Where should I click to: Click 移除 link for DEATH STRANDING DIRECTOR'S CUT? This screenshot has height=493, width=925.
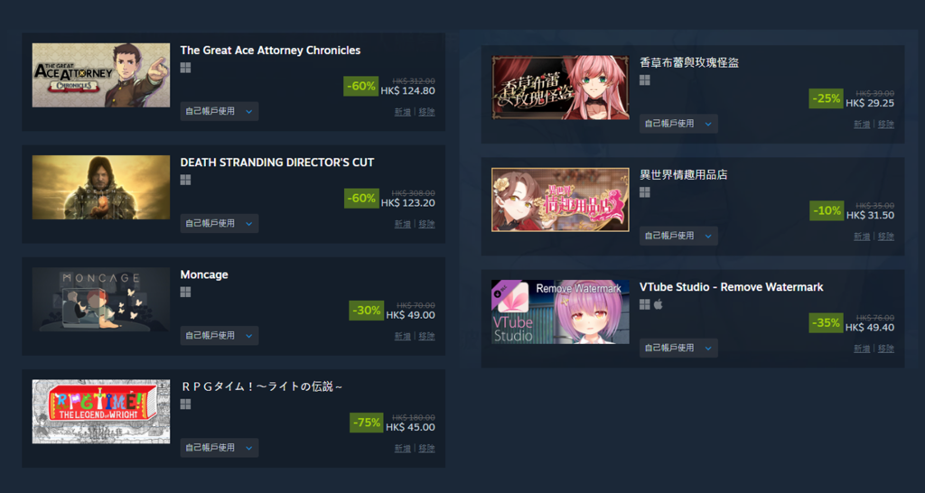[x=426, y=224]
